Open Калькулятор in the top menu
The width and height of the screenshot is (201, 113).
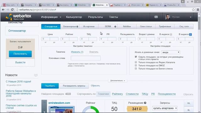(74, 17)
